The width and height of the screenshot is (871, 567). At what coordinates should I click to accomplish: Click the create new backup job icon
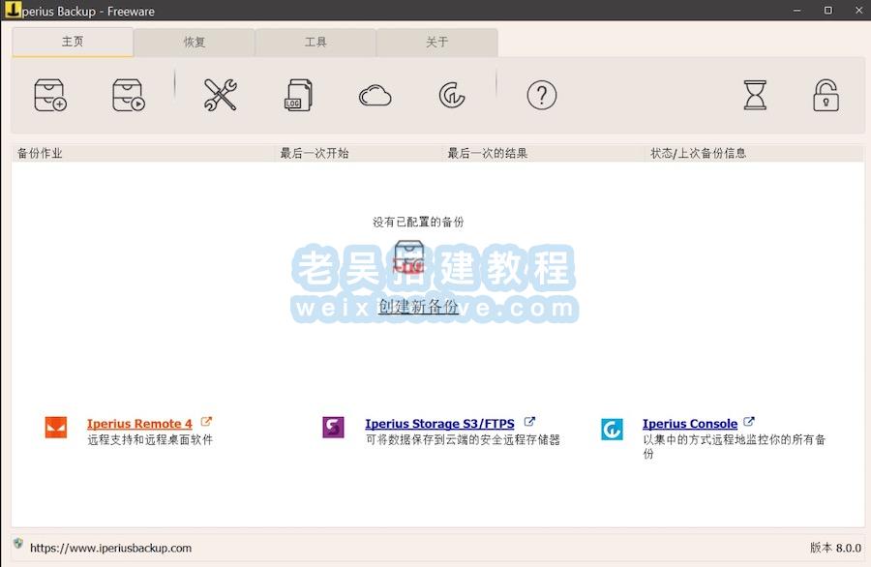[x=50, y=95]
